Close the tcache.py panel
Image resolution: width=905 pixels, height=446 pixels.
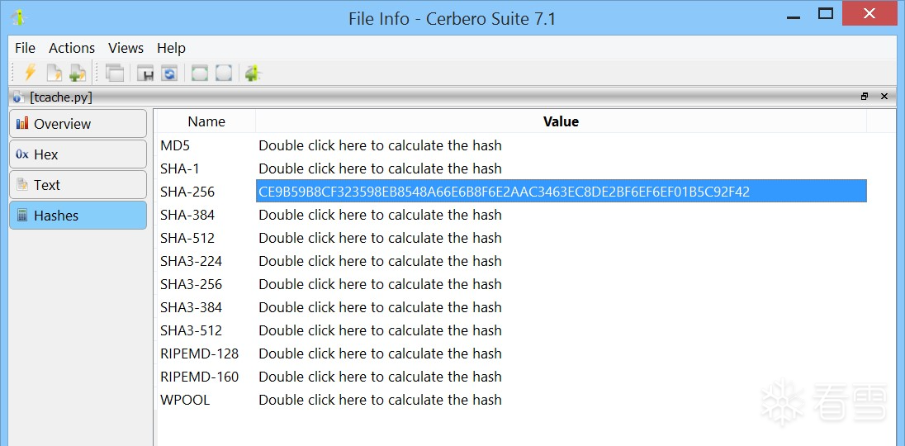tap(884, 97)
